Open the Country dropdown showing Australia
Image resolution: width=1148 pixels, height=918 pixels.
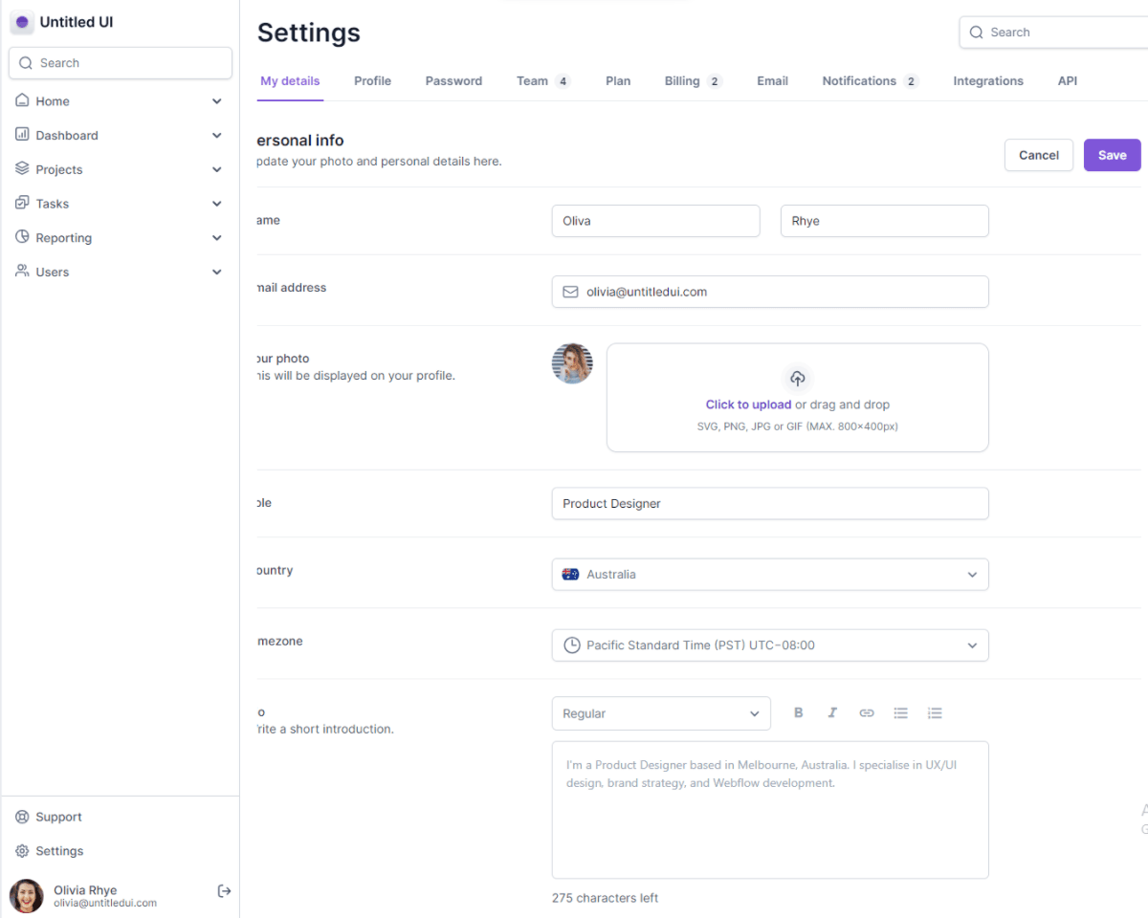pos(769,575)
